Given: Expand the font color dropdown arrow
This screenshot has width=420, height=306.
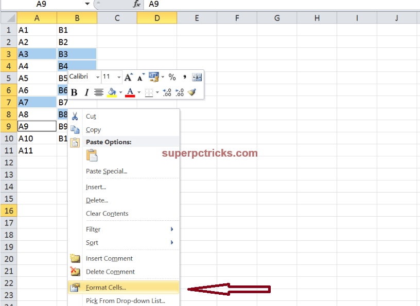Looking at the screenshot, I should [139, 92].
